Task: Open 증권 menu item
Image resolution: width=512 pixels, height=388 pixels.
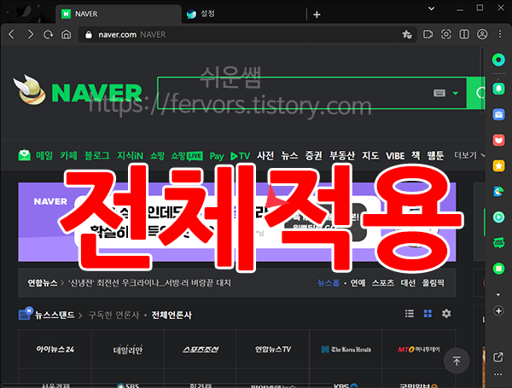Action: (x=313, y=156)
